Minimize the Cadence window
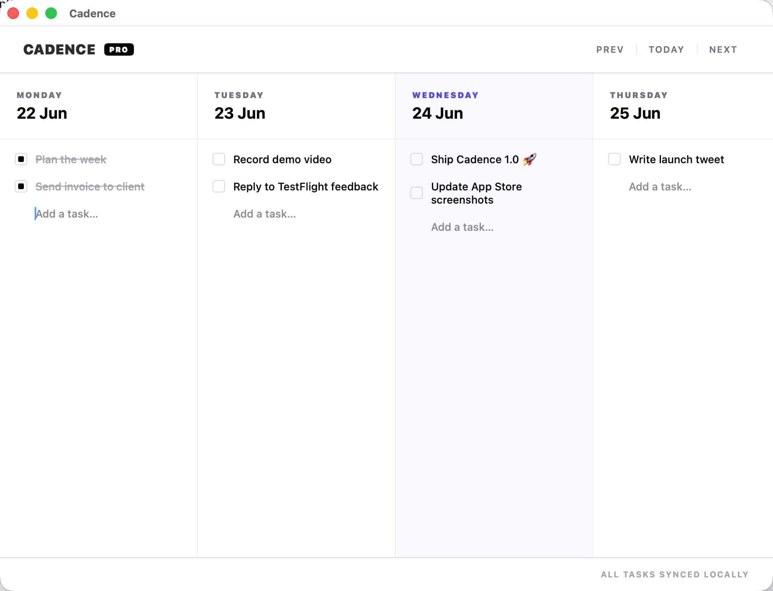Screen dimensions: 773x591 pos(32,13)
